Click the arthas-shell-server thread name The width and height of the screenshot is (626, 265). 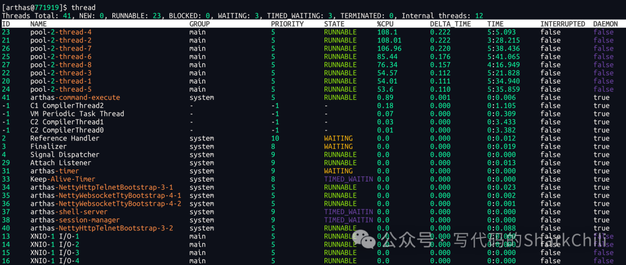(69, 212)
